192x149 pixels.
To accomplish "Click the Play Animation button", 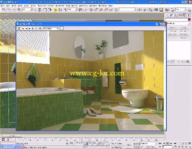I will 168,143.
